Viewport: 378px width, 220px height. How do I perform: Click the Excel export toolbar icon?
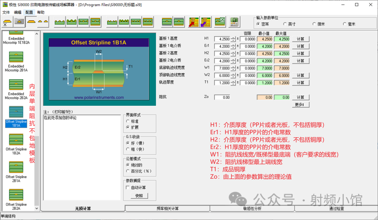(x=220, y=22)
